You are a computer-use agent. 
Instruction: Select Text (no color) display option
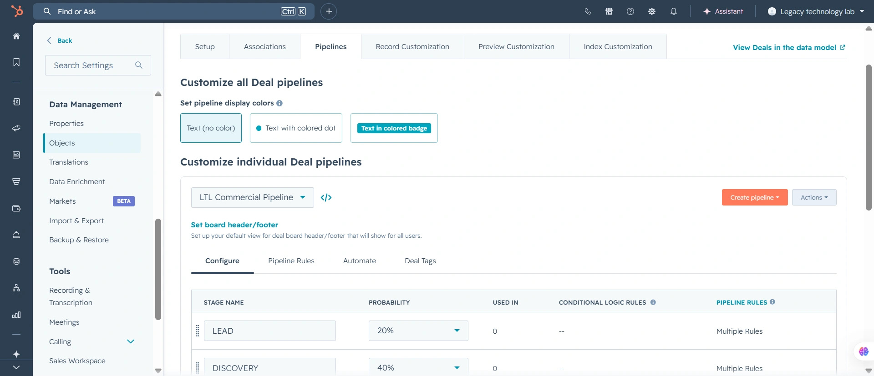point(211,128)
